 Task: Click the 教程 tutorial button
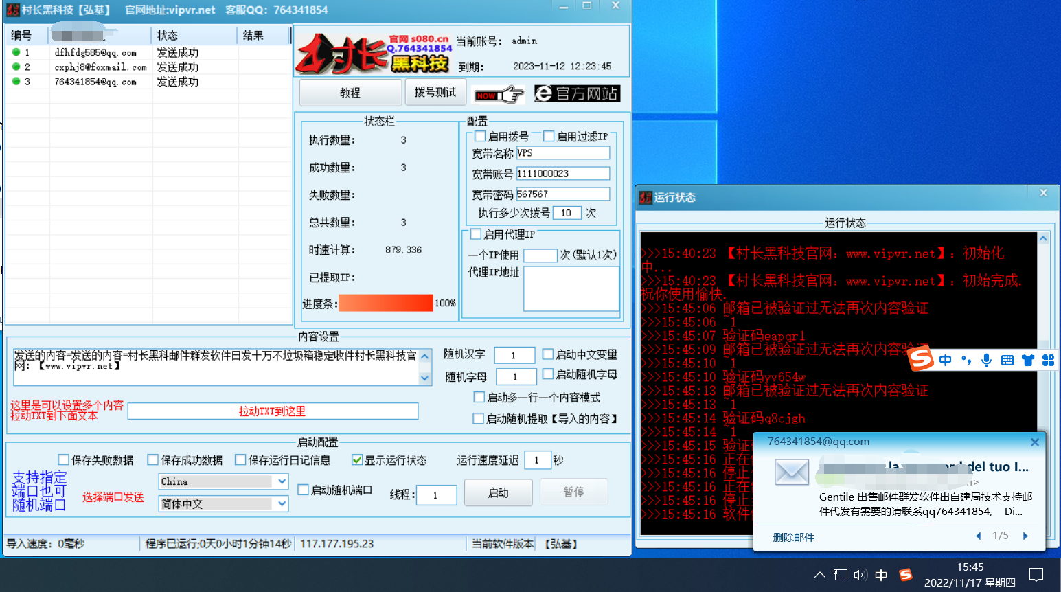click(350, 93)
